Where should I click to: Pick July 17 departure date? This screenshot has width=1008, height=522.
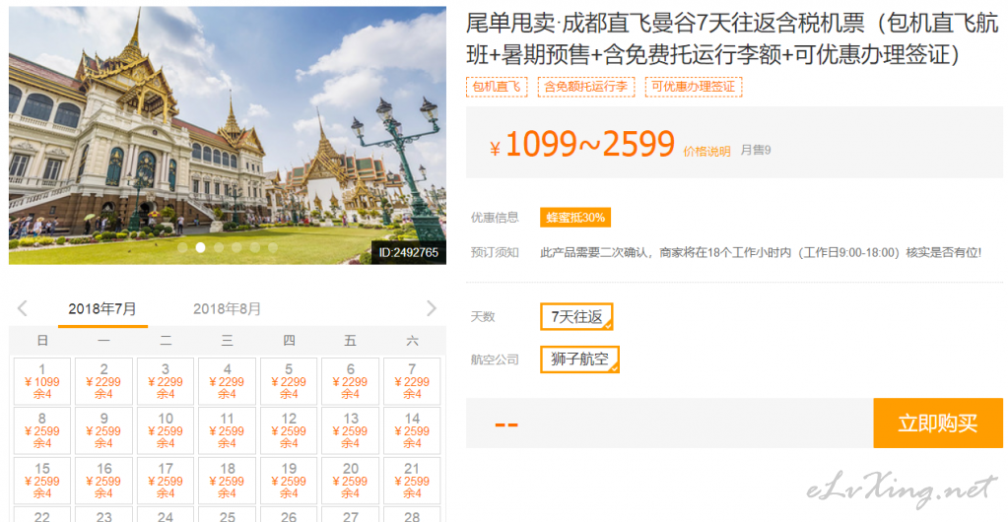[166, 481]
